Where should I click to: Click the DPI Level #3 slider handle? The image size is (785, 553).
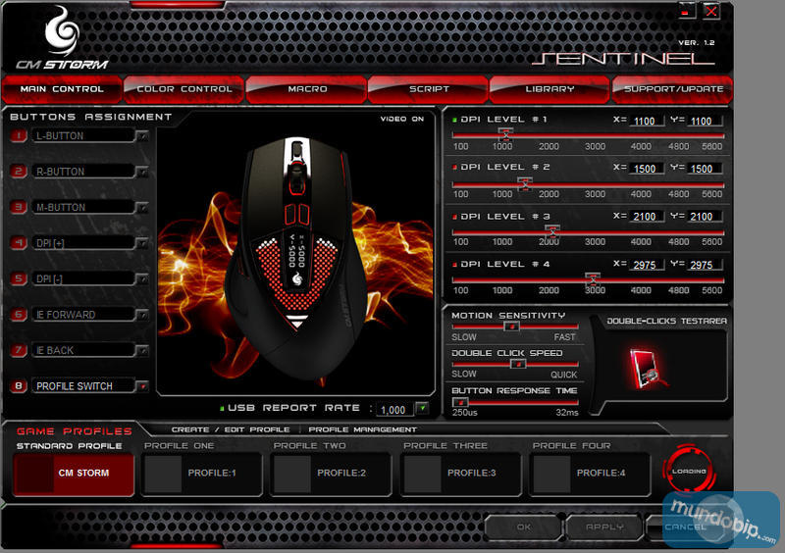(x=552, y=231)
